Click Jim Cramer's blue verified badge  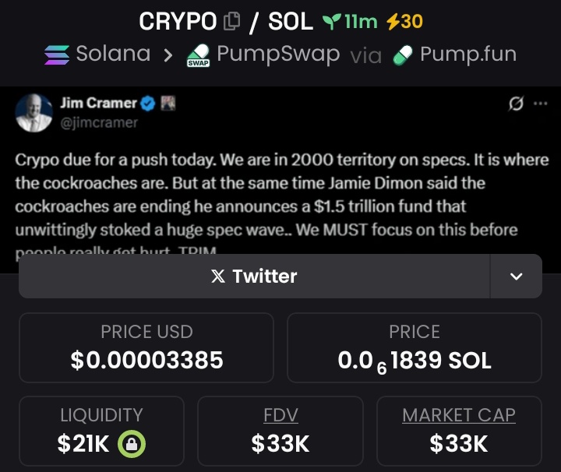150,103
